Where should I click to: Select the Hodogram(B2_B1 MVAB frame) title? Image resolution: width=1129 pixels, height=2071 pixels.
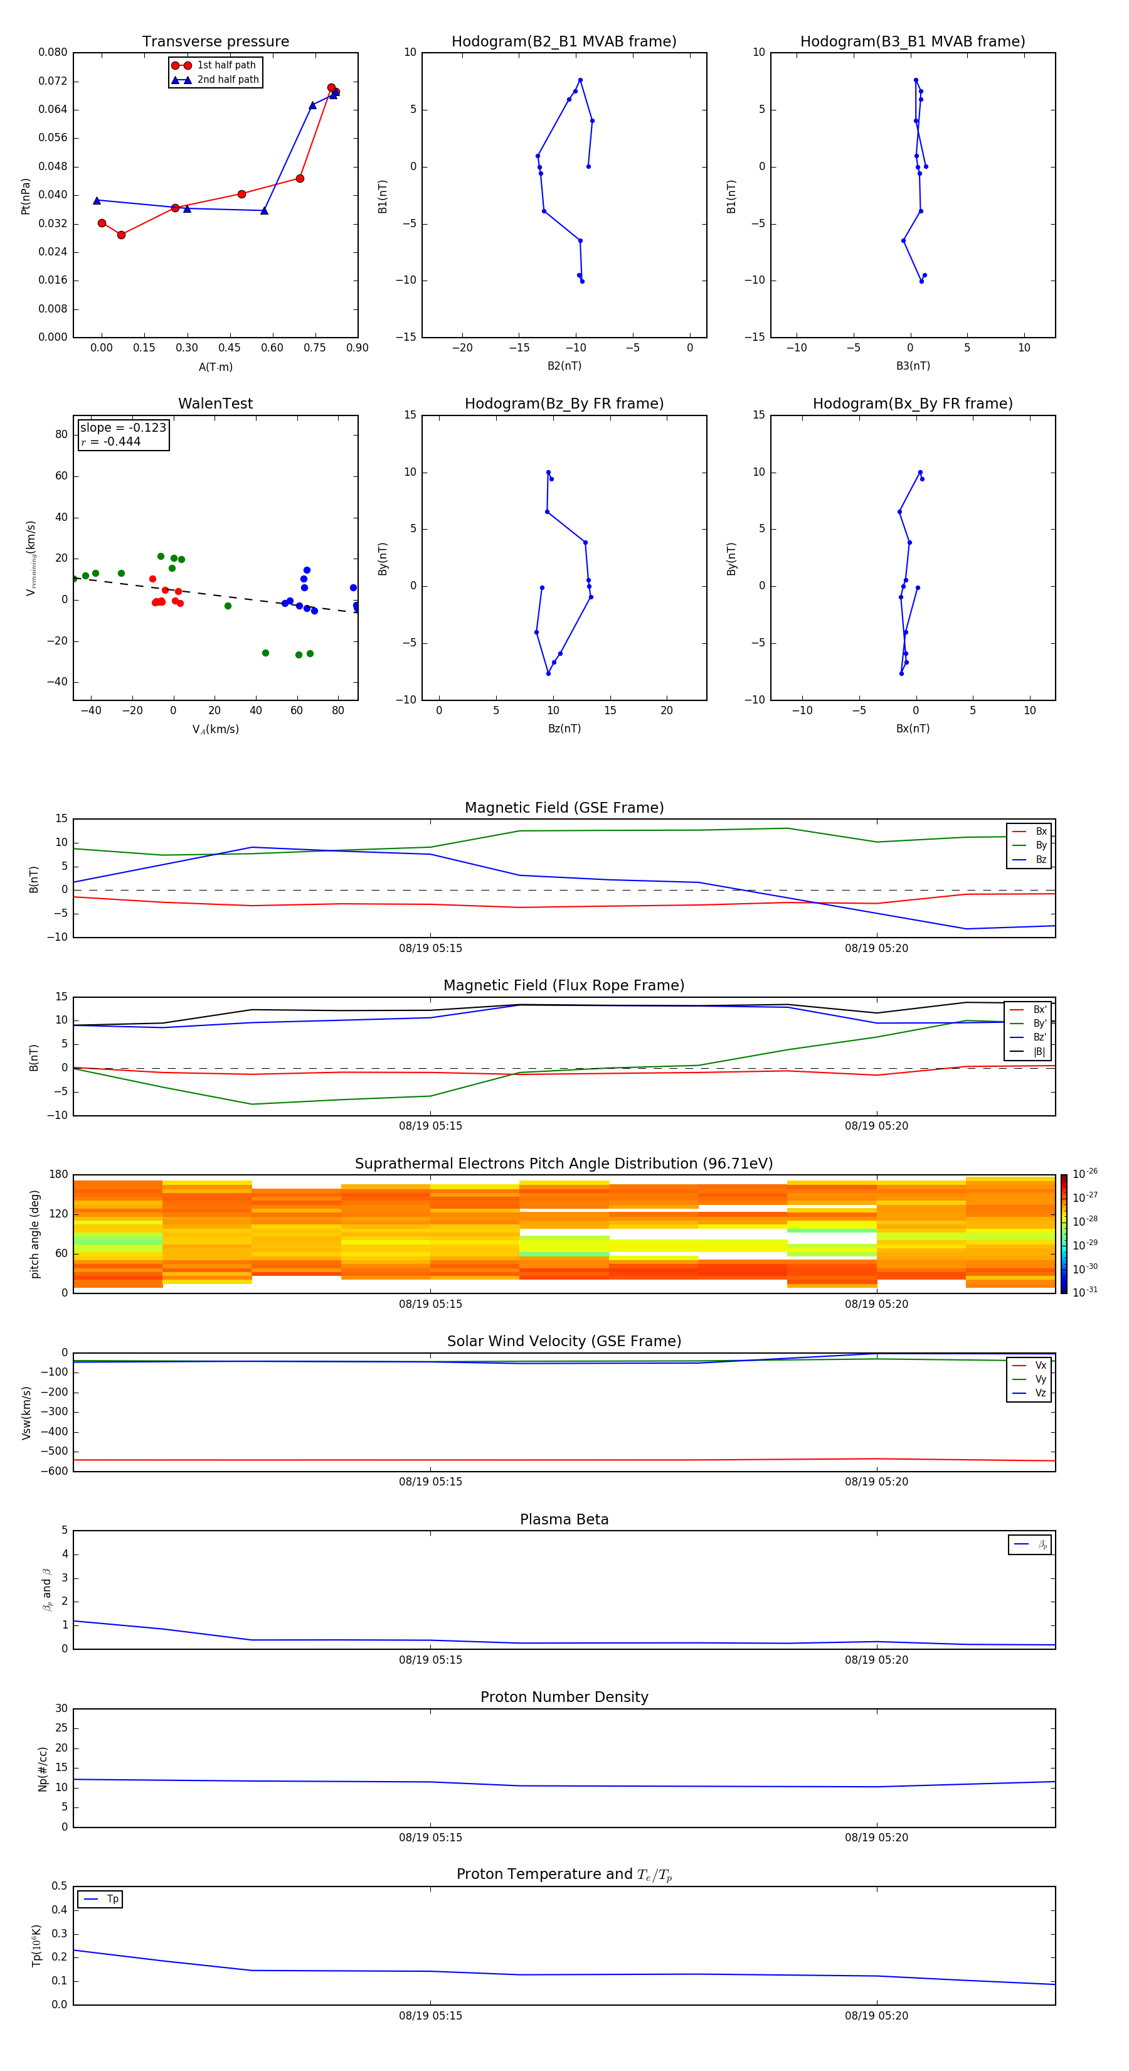tap(564, 42)
